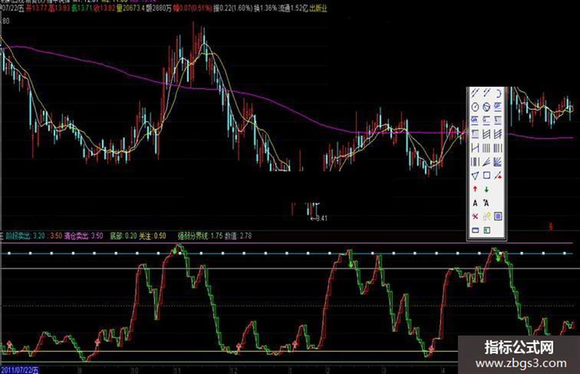The image size is (580, 374).
Task: Select the speed resistance lines tool
Action: point(487,162)
